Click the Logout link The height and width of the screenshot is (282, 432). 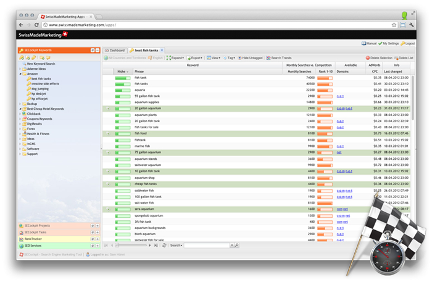408,44
